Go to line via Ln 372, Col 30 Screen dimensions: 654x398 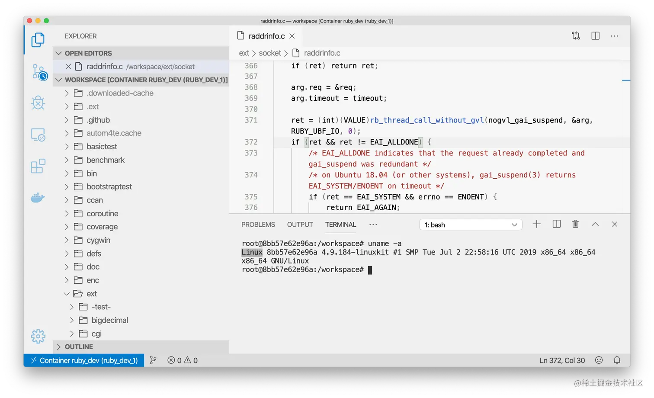click(x=562, y=360)
